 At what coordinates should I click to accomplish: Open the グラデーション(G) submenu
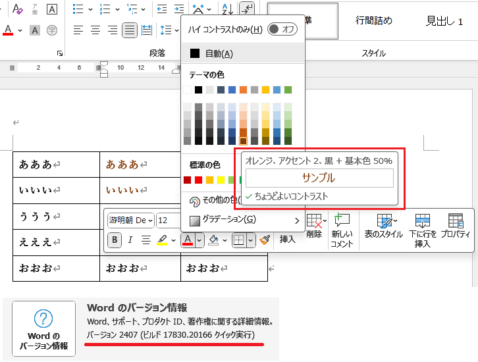(243, 220)
